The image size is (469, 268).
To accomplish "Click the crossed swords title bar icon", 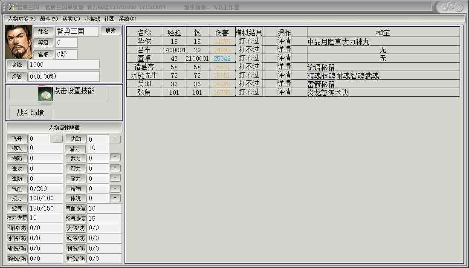I will (x=12, y=7).
